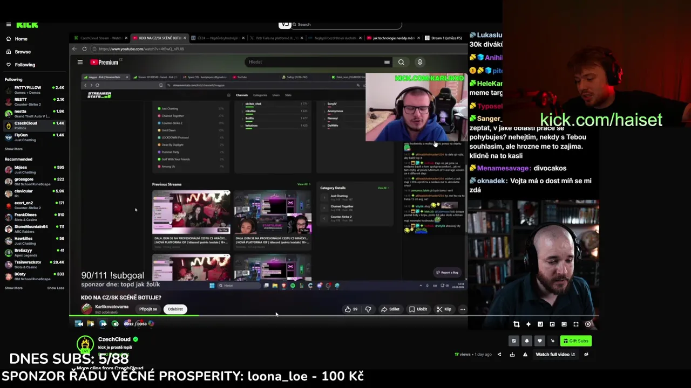Like the YouTube video with thumbs up
Screen dimensions: 691x388
[352, 309]
